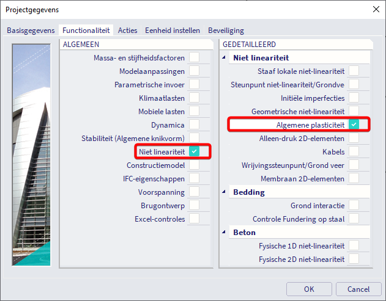This screenshot has height=301, width=386.
Task: Uncheck the Niet lineariteit checkbox
Action: [x=194, y=151]
